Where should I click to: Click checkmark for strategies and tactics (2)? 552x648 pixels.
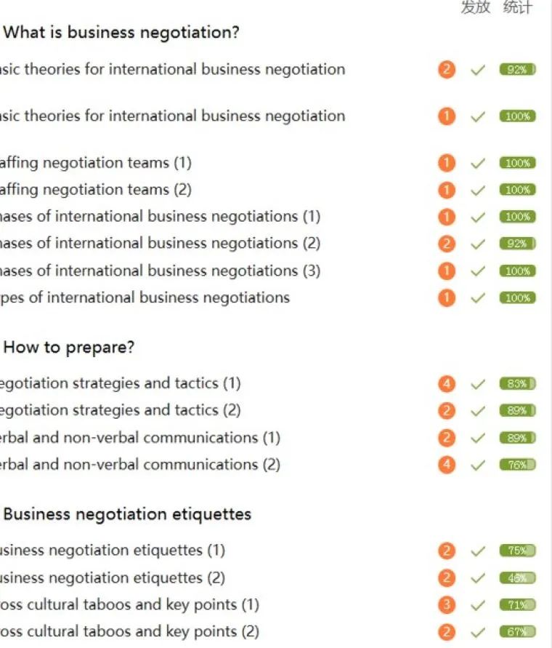pos(478,411)
